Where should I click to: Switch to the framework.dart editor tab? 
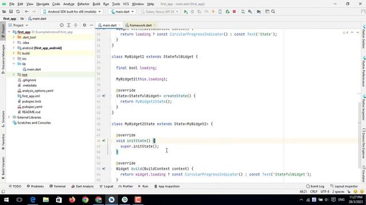click(x=141, y=25)
